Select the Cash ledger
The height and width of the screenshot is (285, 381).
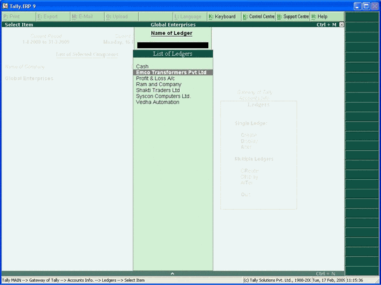coord(173,66)
